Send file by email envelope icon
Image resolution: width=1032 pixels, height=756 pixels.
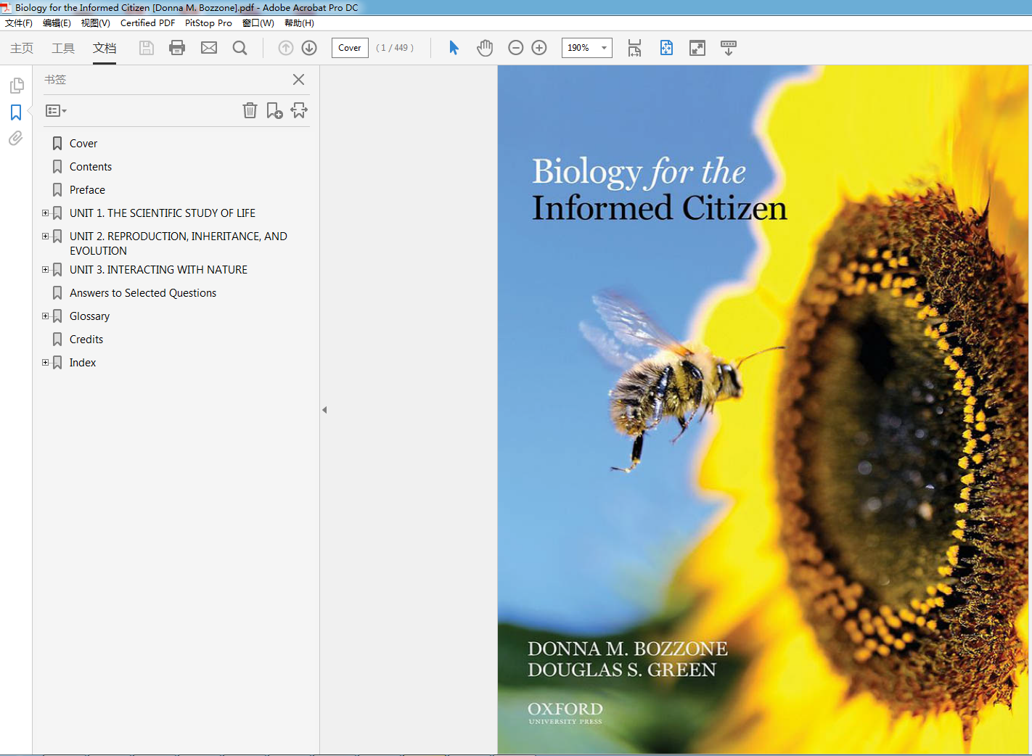pos(209,48)
